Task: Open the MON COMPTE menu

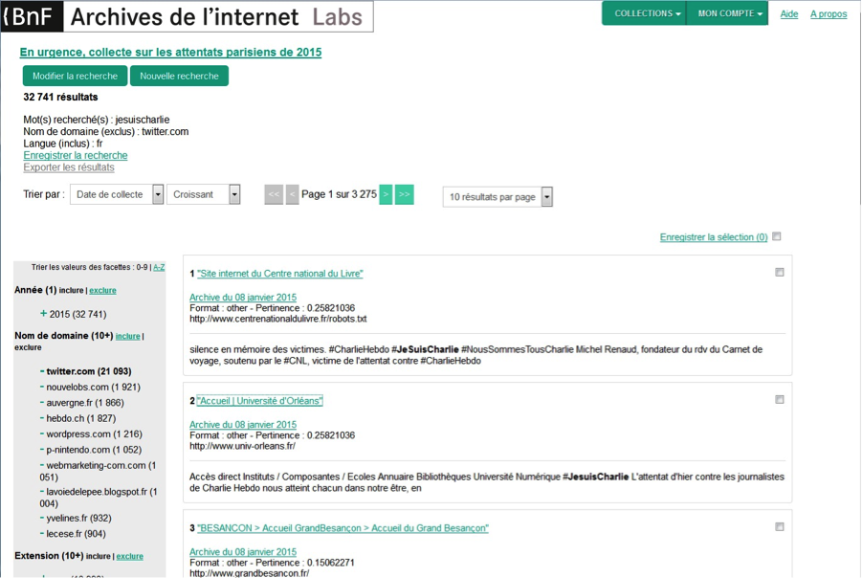Action: [727, 13]
